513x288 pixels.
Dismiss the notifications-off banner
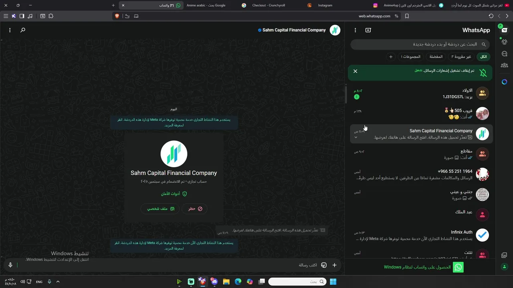(x=355, y=71)
